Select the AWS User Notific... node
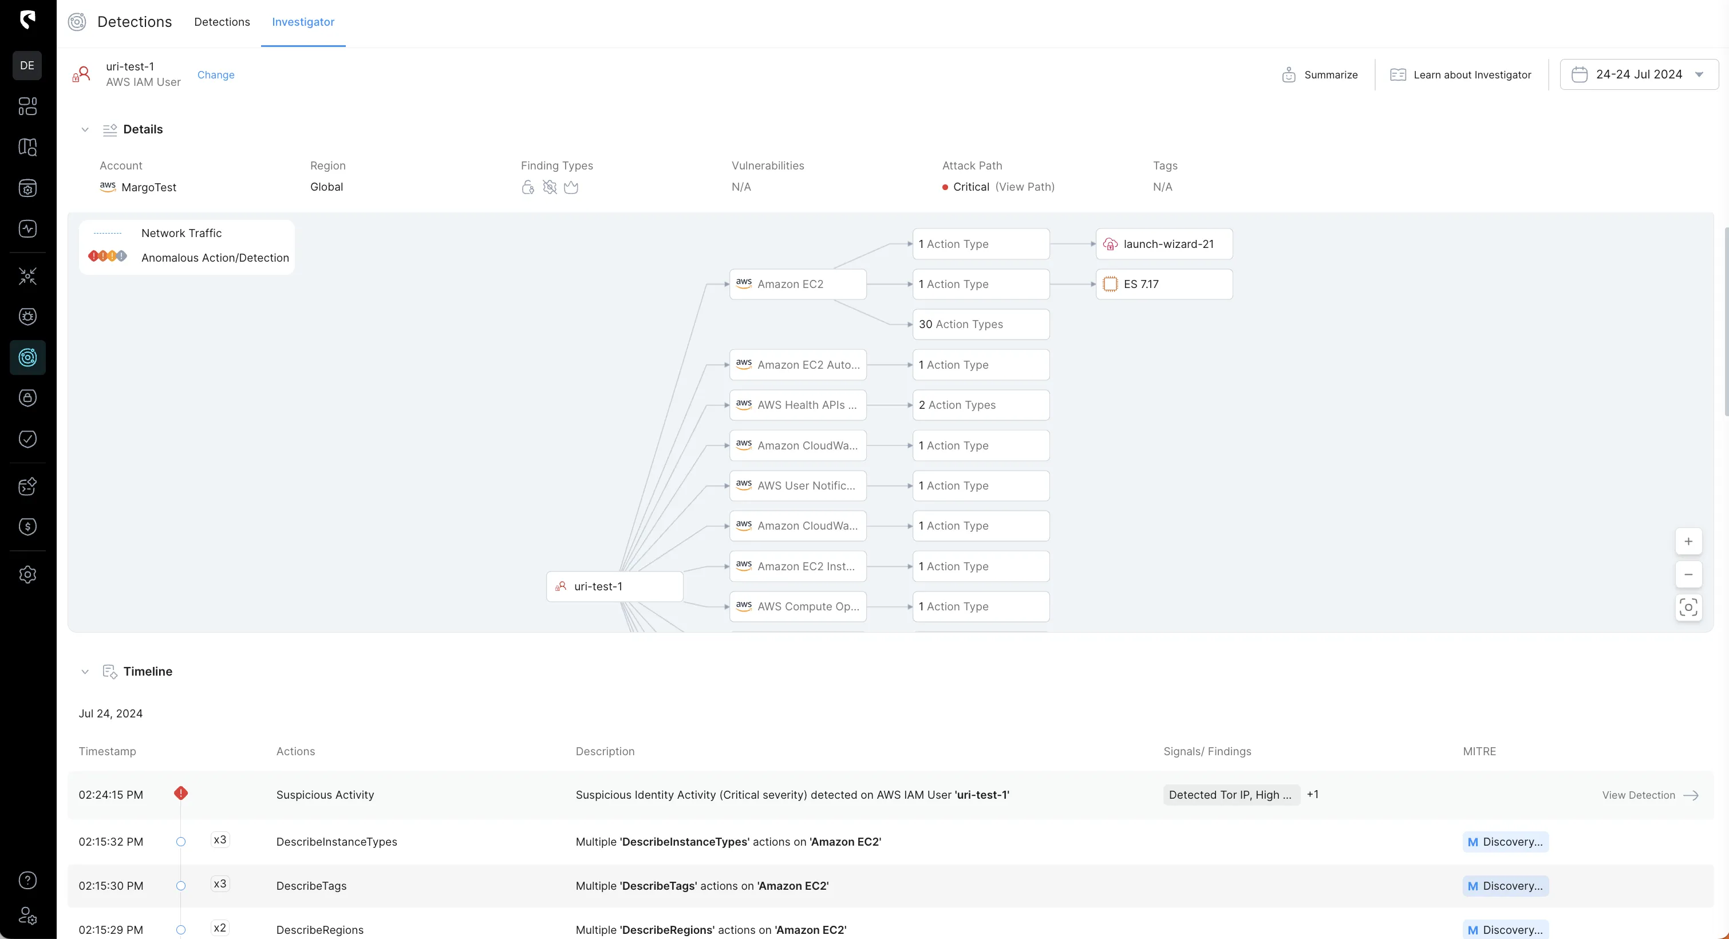Screen dimensions: 1729x939 pyautogui.click(x=798, y=486)
